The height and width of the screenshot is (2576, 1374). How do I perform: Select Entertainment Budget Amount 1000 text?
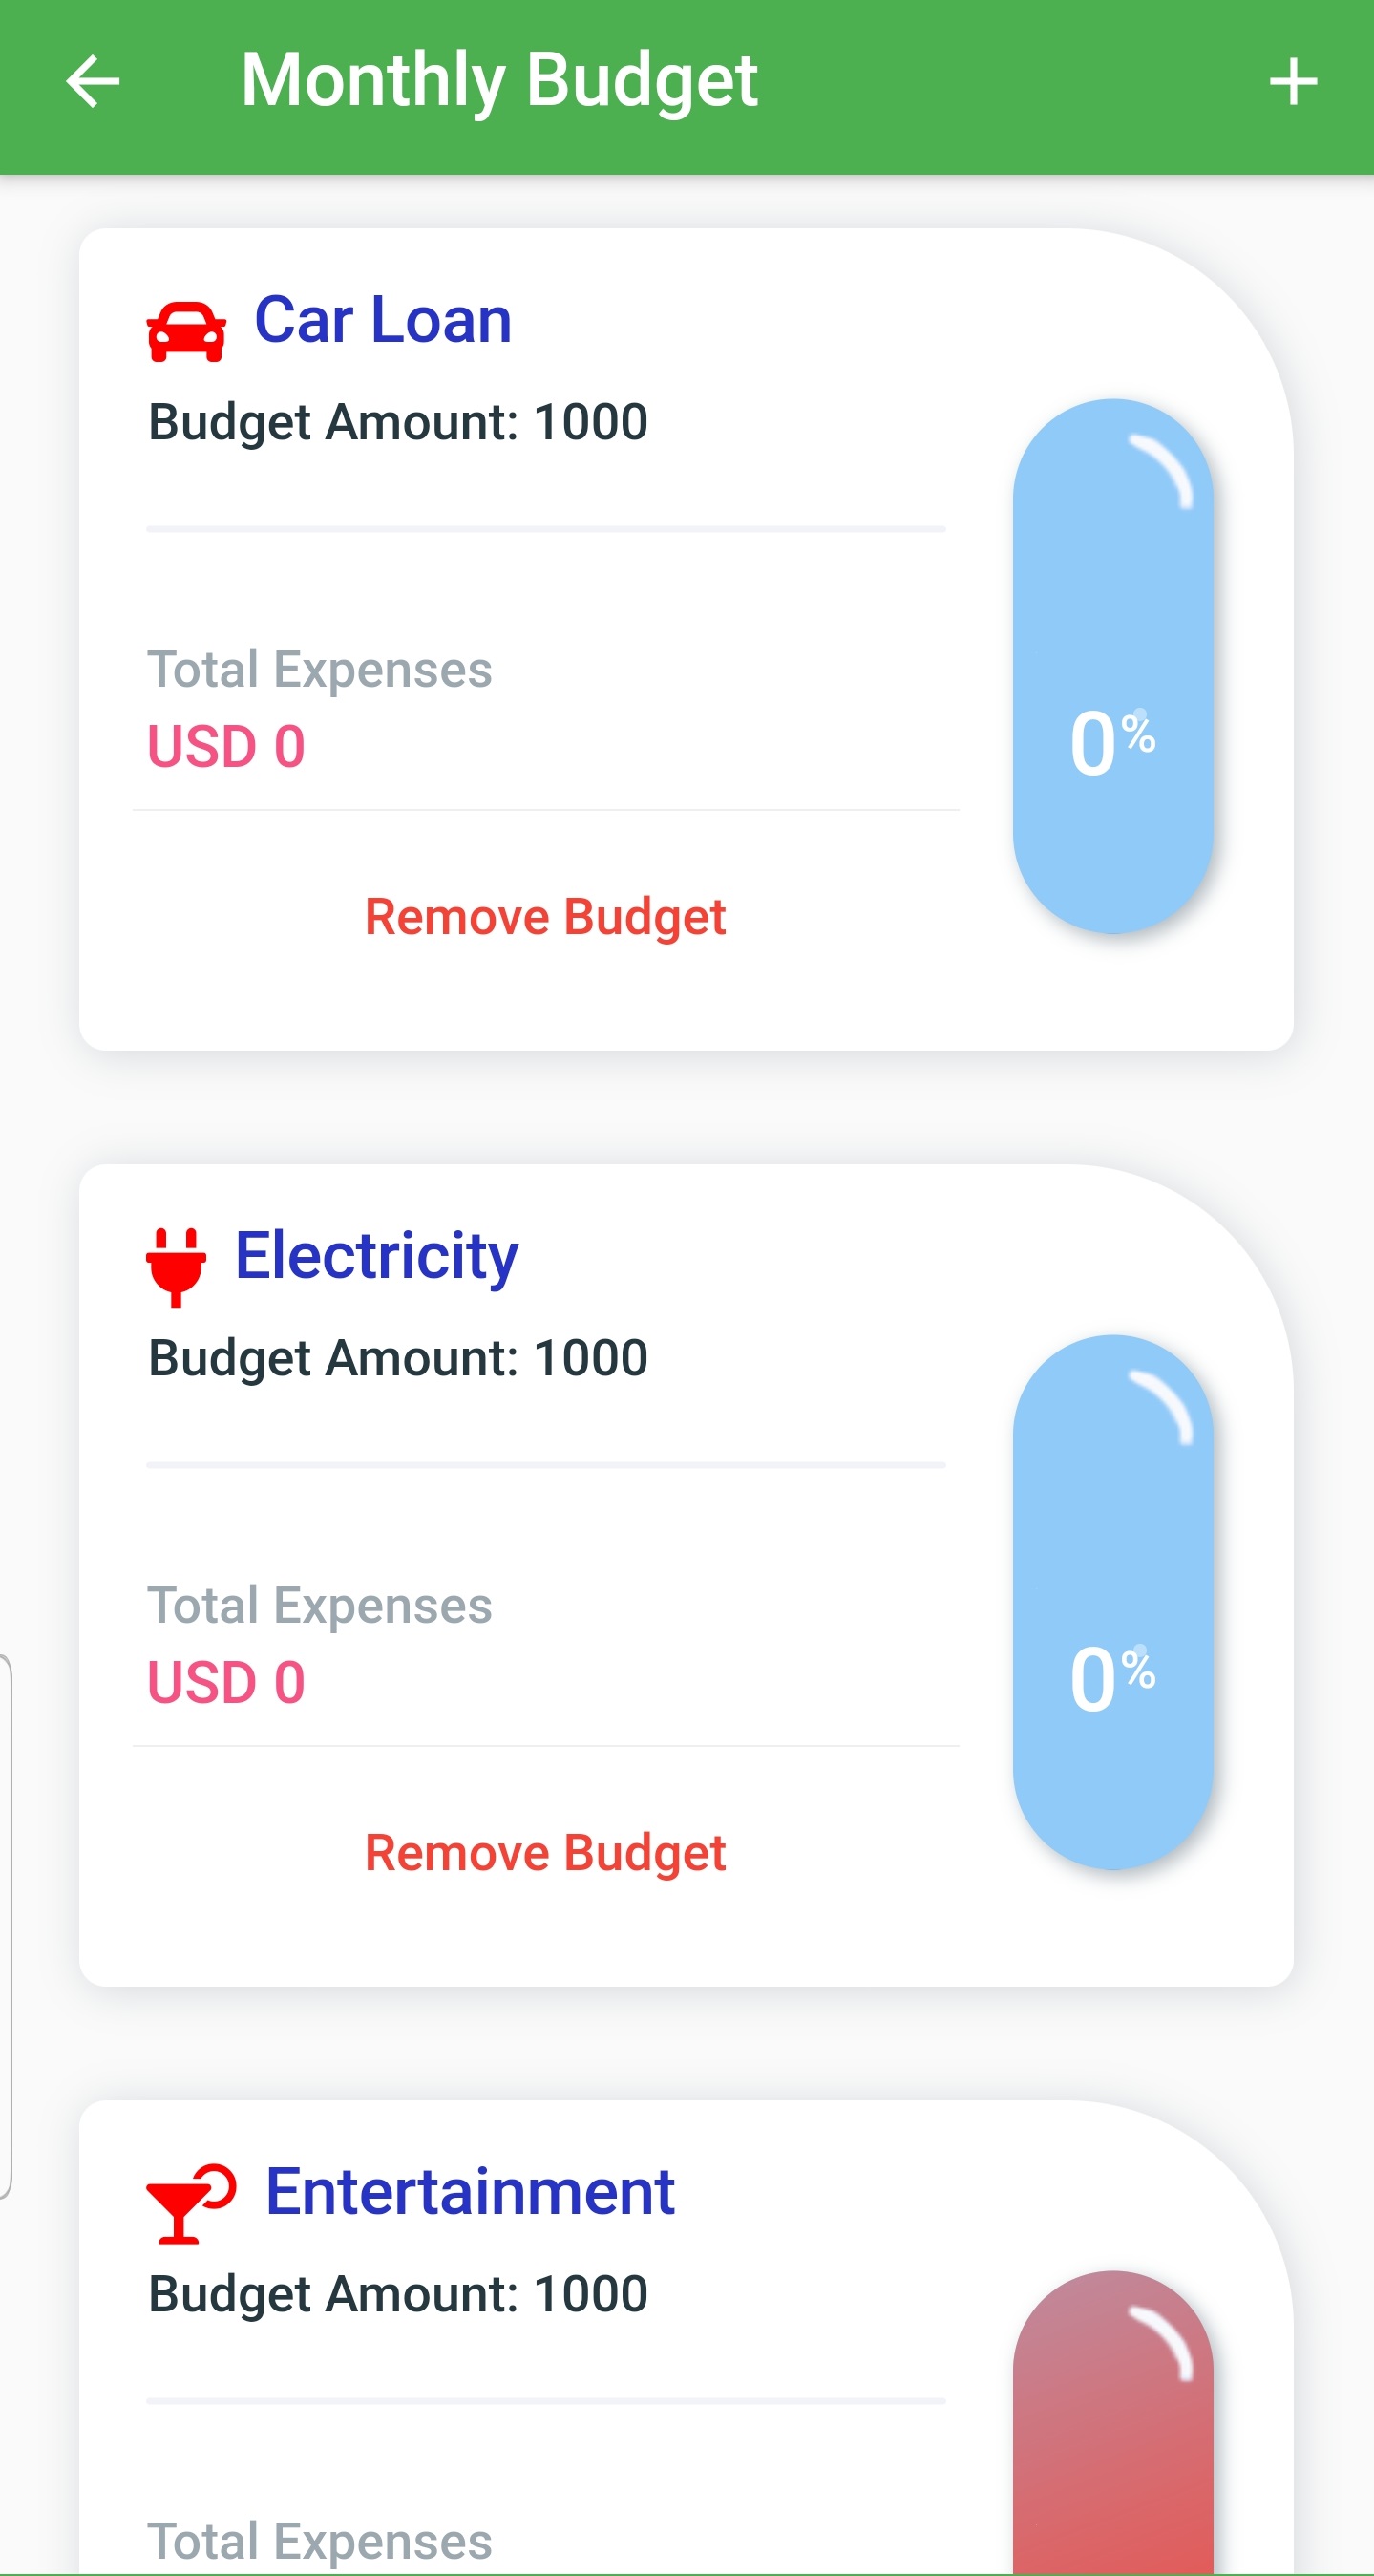pos(398,2294)
